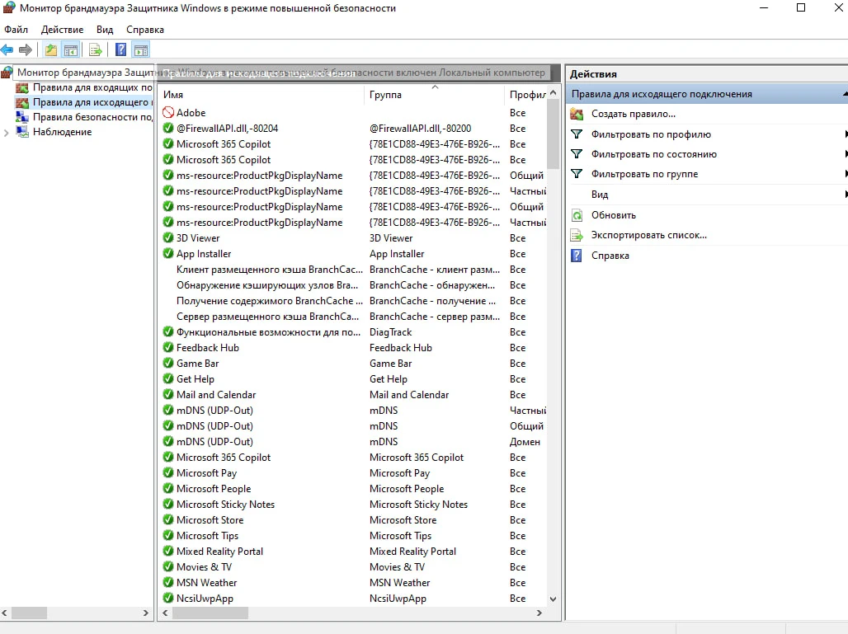Select the Movies & TV rule
The image size is (848, 634).
click(354, 567)
